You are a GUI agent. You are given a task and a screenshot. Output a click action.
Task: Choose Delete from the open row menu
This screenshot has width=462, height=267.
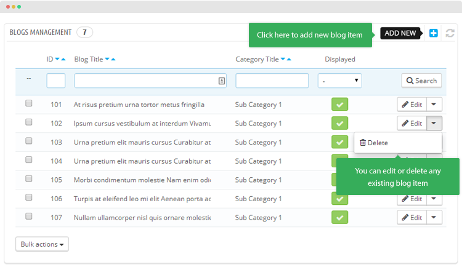pyautogui.click(x=374, y=143)
